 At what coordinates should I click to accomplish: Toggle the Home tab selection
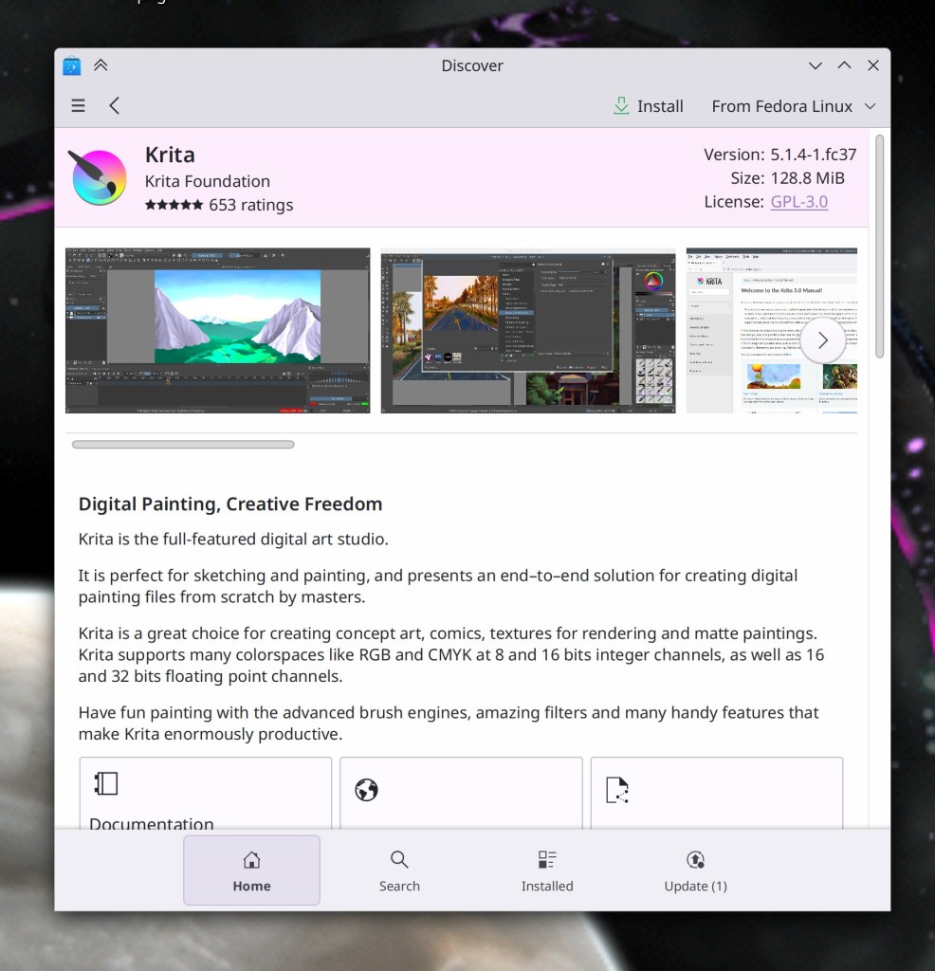click(x=251, y=870)
